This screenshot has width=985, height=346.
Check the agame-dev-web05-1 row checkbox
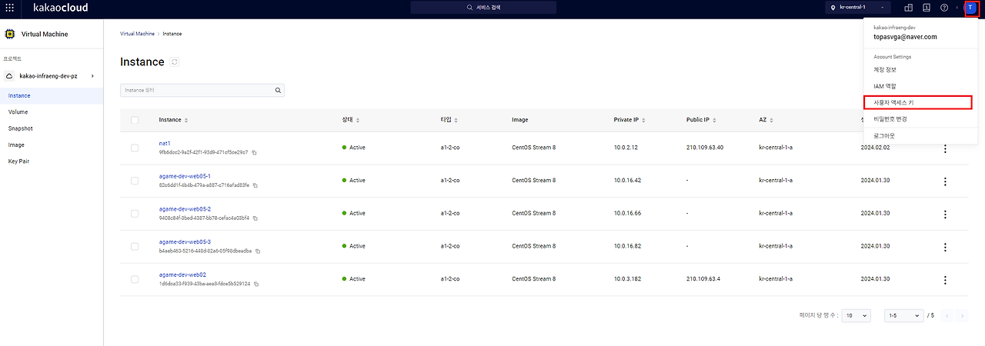(x=135, y=181)
